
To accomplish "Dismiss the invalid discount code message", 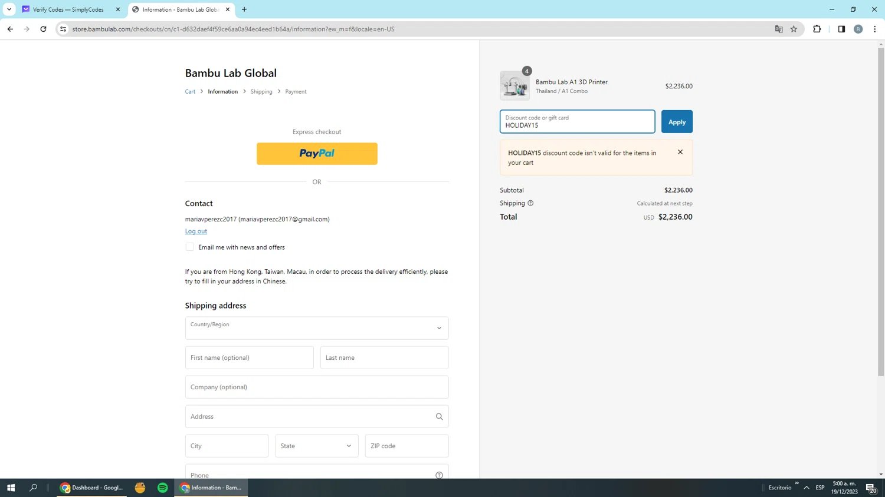I will [x=680, y=152].
